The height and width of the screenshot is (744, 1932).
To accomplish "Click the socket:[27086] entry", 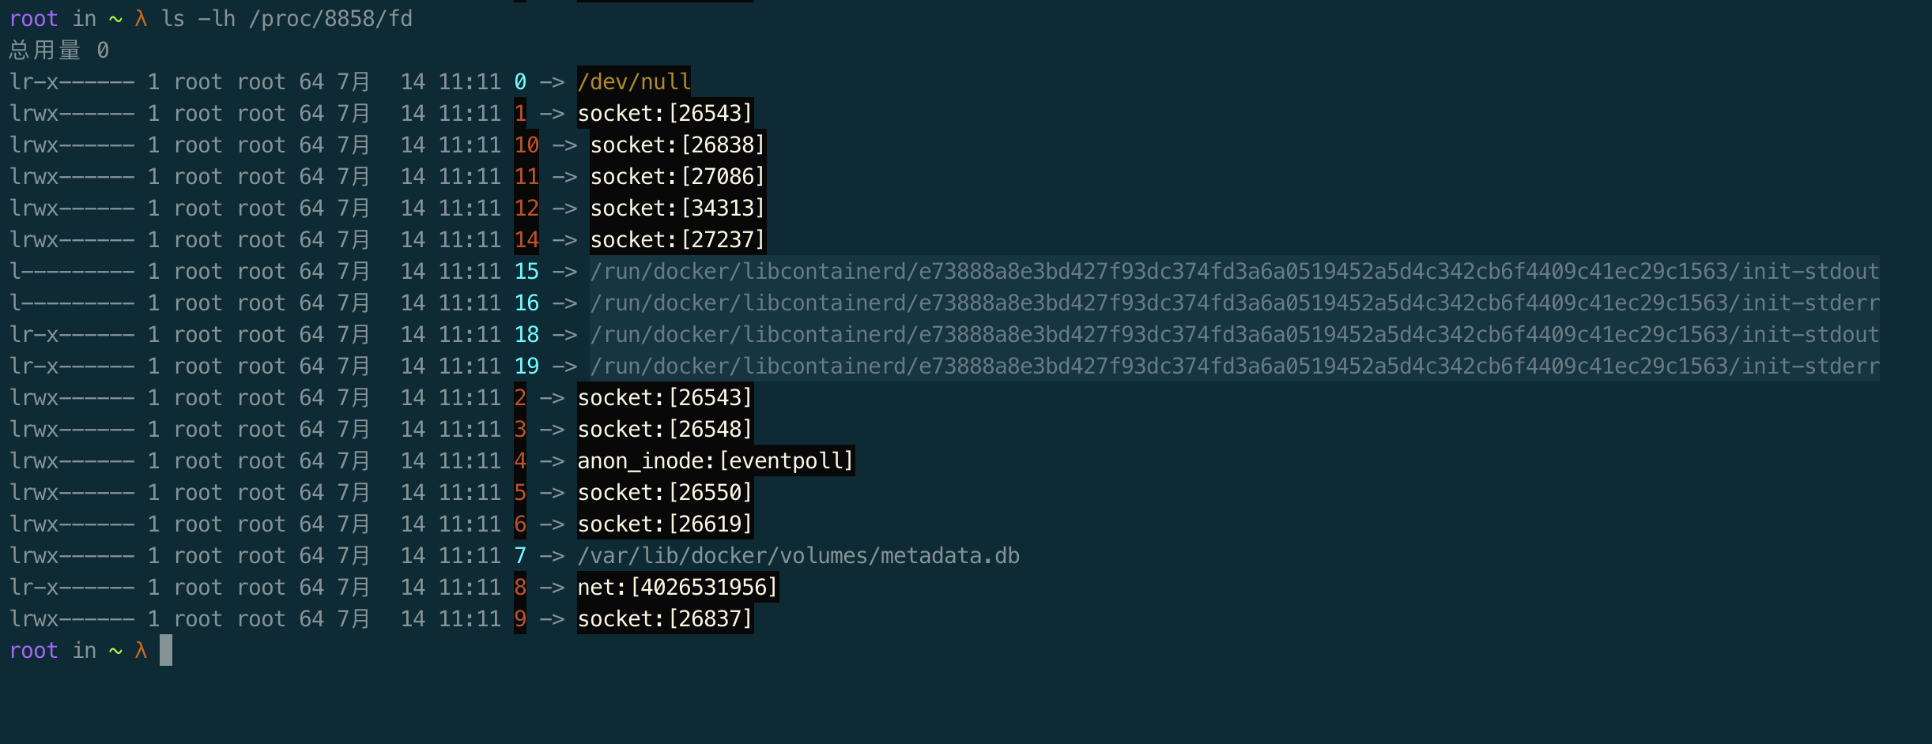I will (x=677, y=176).
